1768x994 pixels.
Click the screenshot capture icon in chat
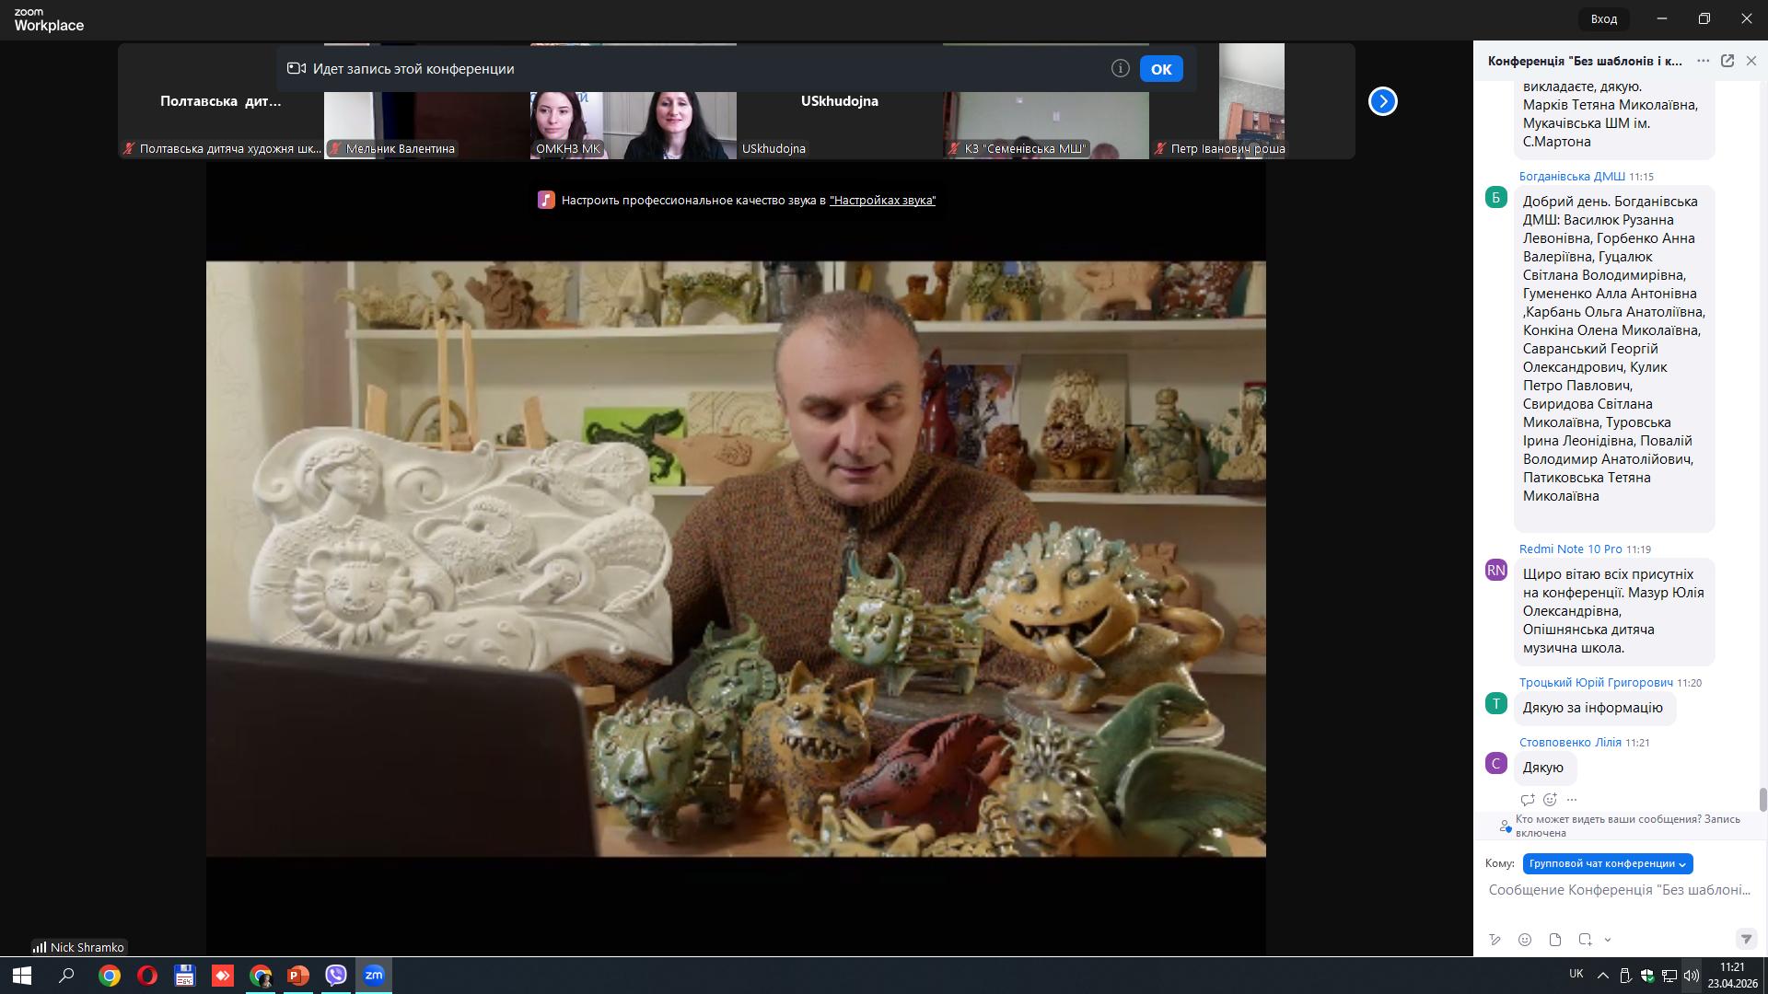click(1585, 940)
